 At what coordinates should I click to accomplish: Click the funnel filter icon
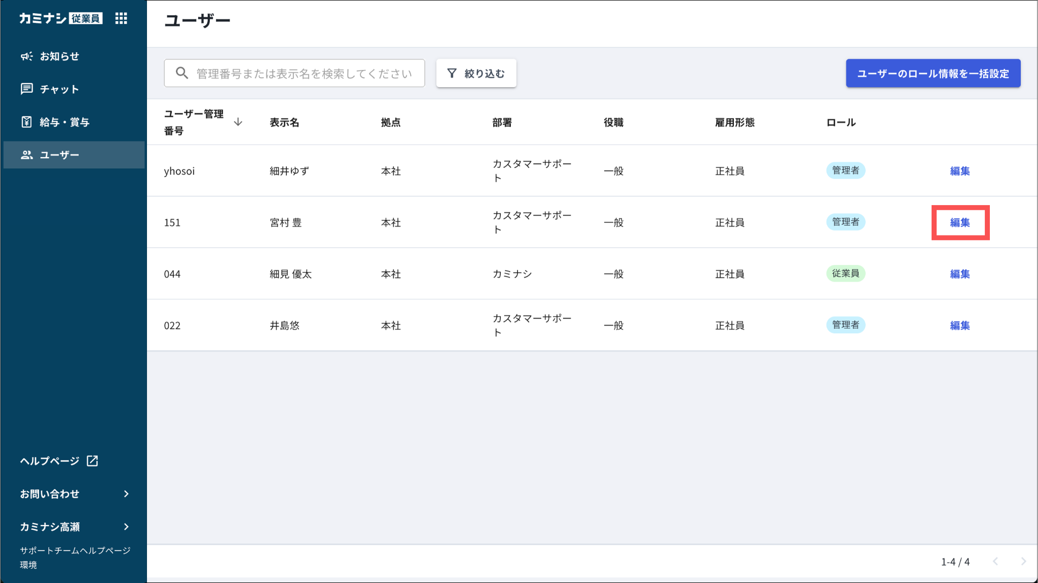[452, 73]
